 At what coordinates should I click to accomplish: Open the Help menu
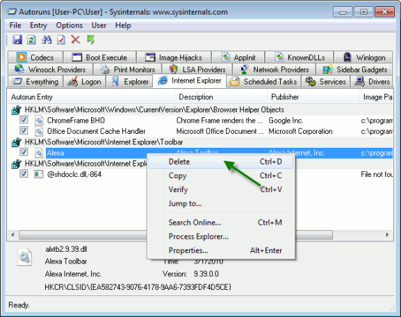tap(123, 25)
